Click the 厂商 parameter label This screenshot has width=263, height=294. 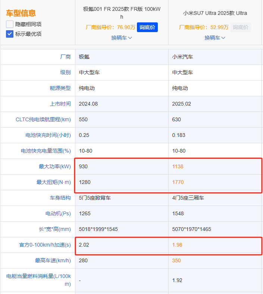tap(65, 57)
